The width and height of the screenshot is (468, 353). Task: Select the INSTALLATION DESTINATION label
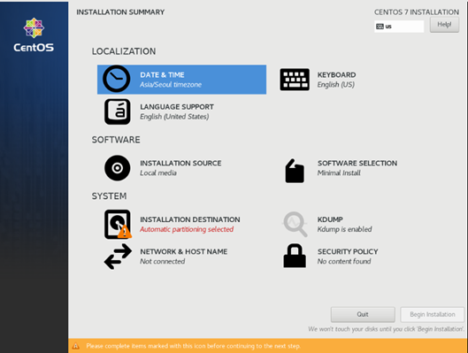[190, 219]
